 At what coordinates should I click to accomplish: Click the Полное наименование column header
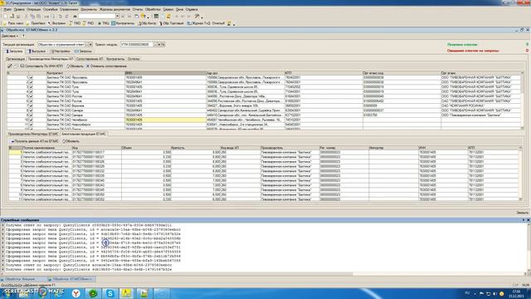[x=46, y=148]
